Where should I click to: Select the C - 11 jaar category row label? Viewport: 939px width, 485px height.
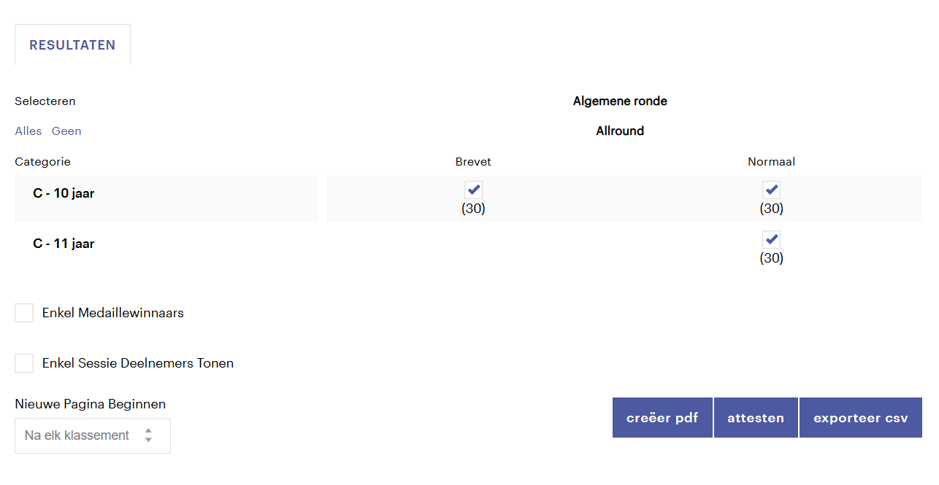pyautogui.click(x=64, y=244)
